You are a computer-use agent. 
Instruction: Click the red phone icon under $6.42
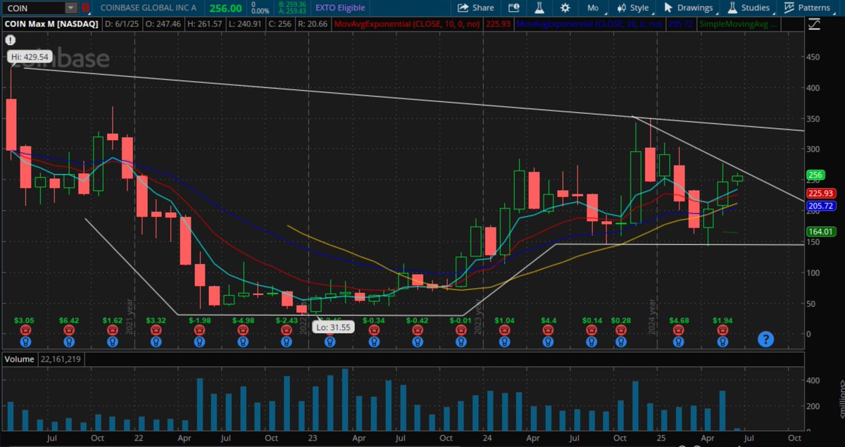point(69,329)
